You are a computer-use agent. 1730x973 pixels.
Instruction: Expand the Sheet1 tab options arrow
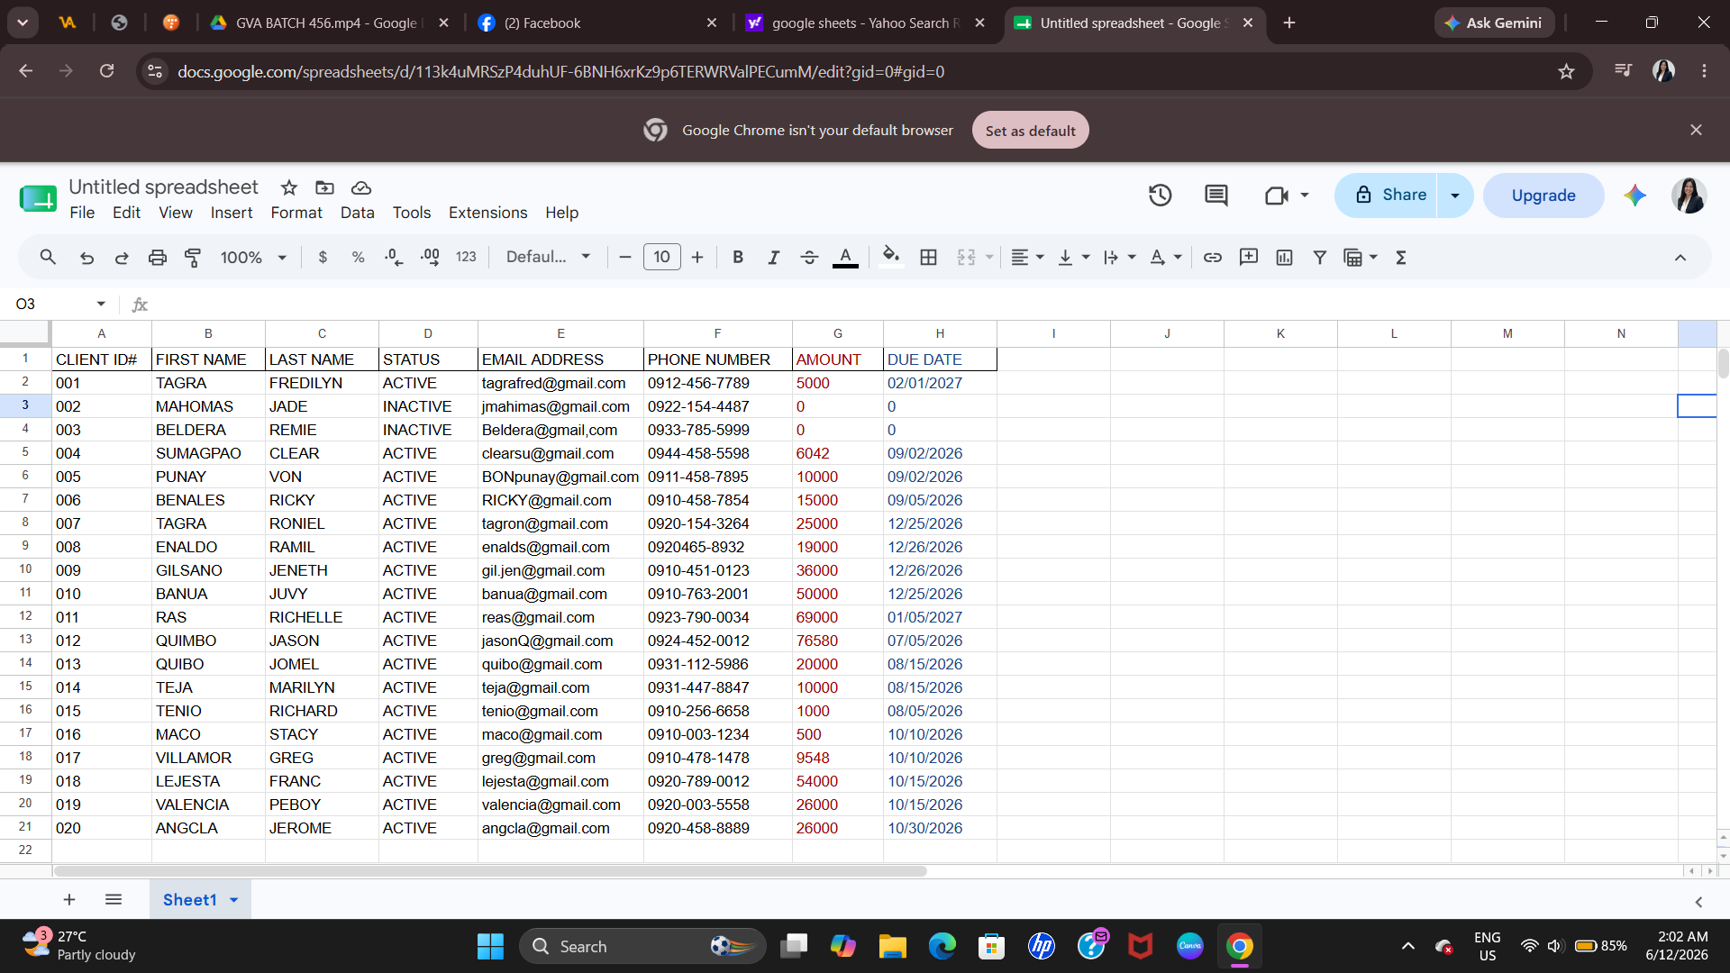click(234, 900)
